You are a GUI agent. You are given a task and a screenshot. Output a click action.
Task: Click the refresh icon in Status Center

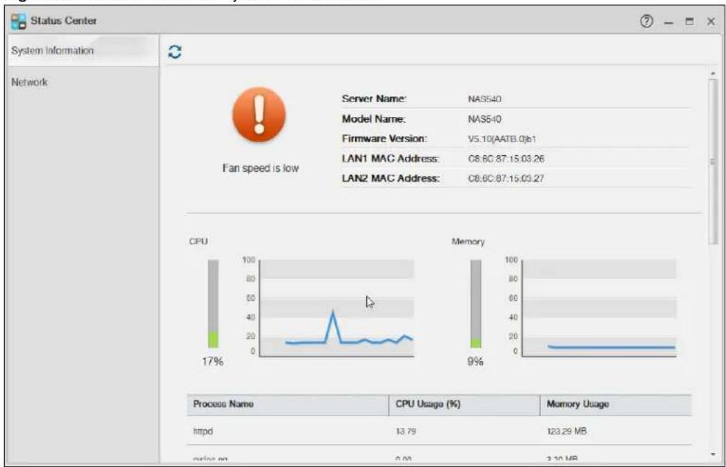tap(175, 52)
